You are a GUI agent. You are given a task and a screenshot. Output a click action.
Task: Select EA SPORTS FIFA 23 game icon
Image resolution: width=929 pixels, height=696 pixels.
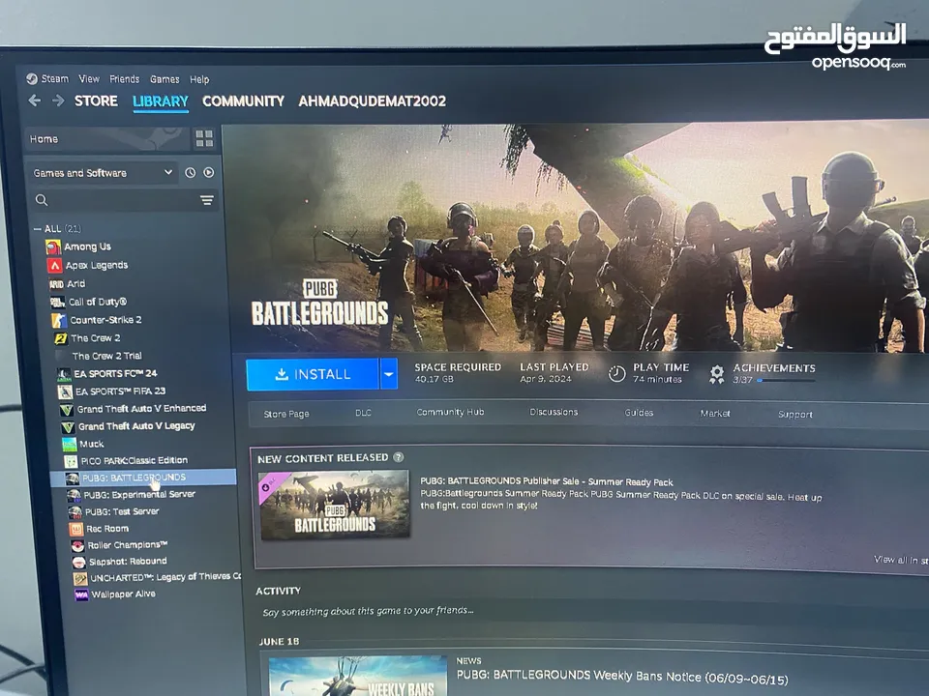point(65,391)
